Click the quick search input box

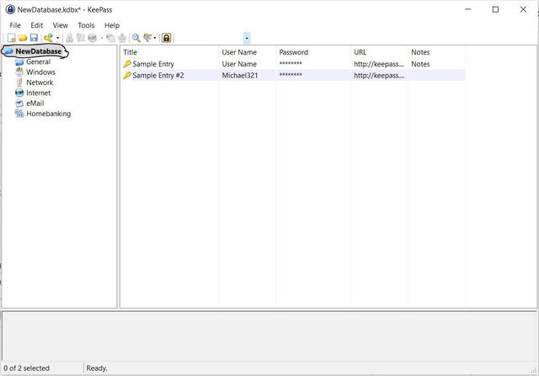pos(211,38)
